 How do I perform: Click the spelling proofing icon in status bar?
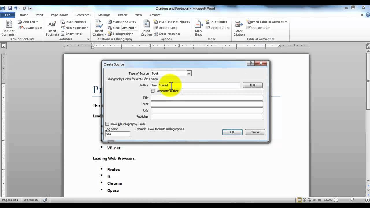45,200
